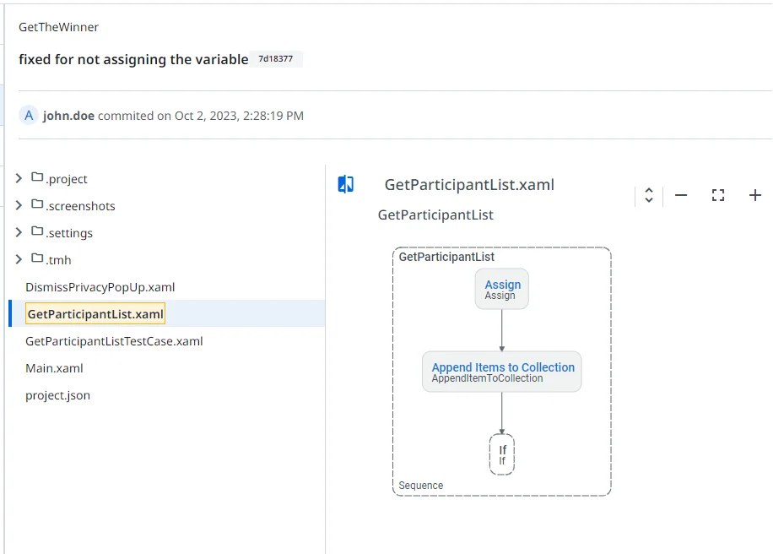
Task: Fit the workflow diagram to view
Action: point(718,195)
